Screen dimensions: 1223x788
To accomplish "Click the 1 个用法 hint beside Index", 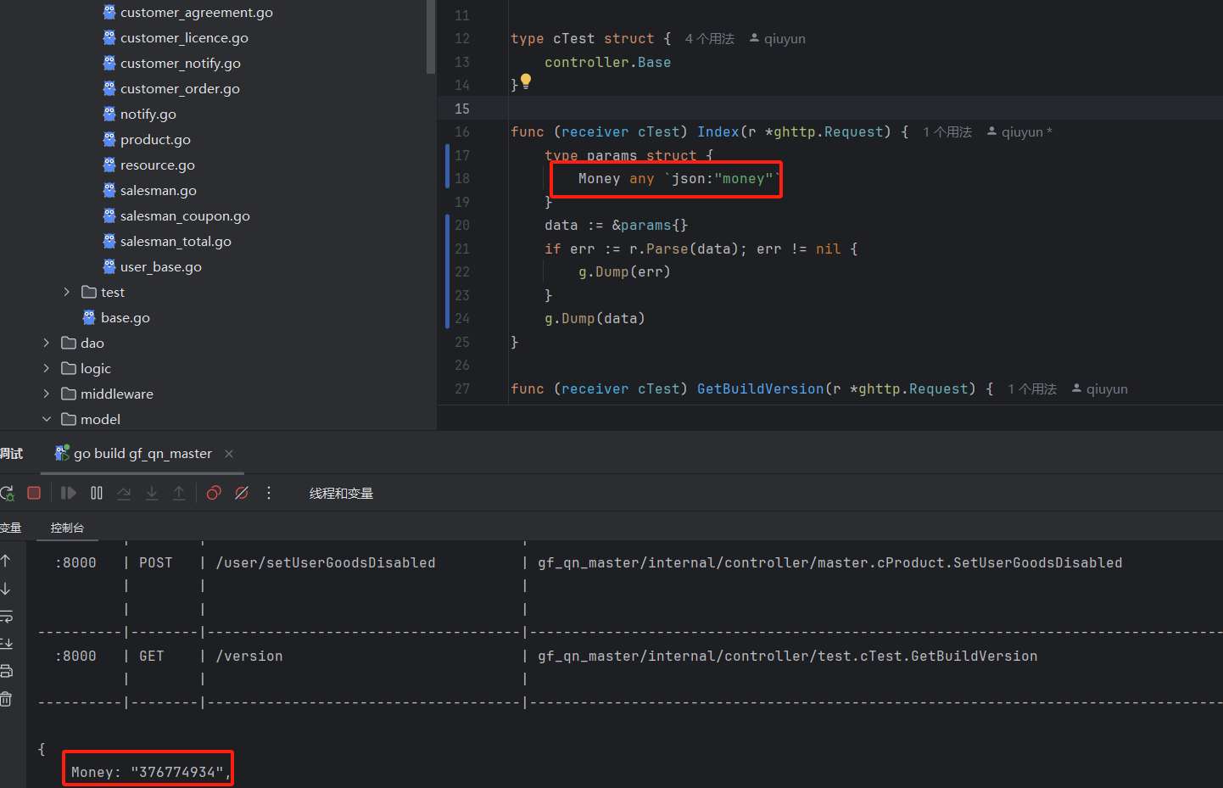I will pyautogui.click(x=947, y=132).
